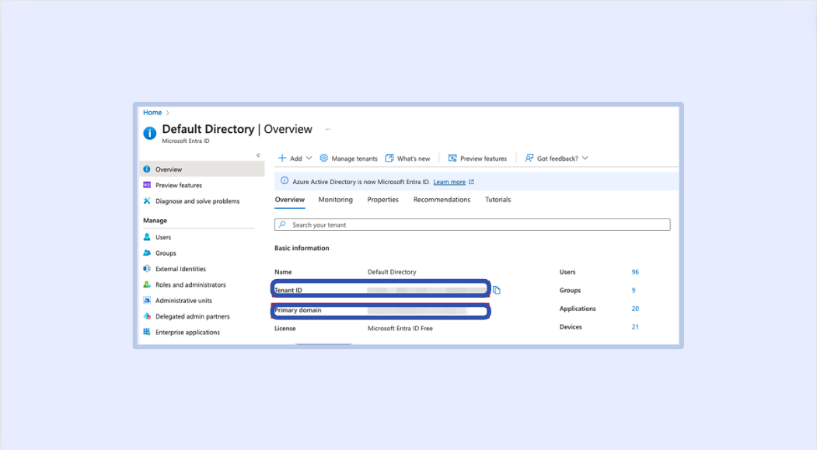Open the Users count showing 96

point(635,271)
